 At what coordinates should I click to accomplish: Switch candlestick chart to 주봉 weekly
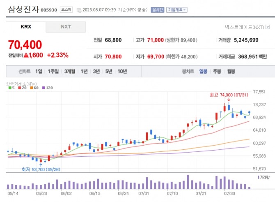[217, 71]
